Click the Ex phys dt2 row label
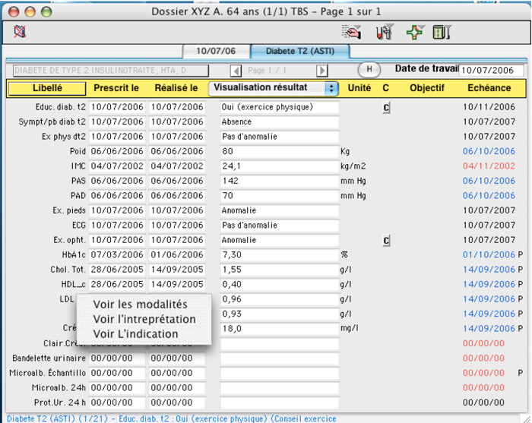The height and width of the screenshot is (423, 532). 63,137
